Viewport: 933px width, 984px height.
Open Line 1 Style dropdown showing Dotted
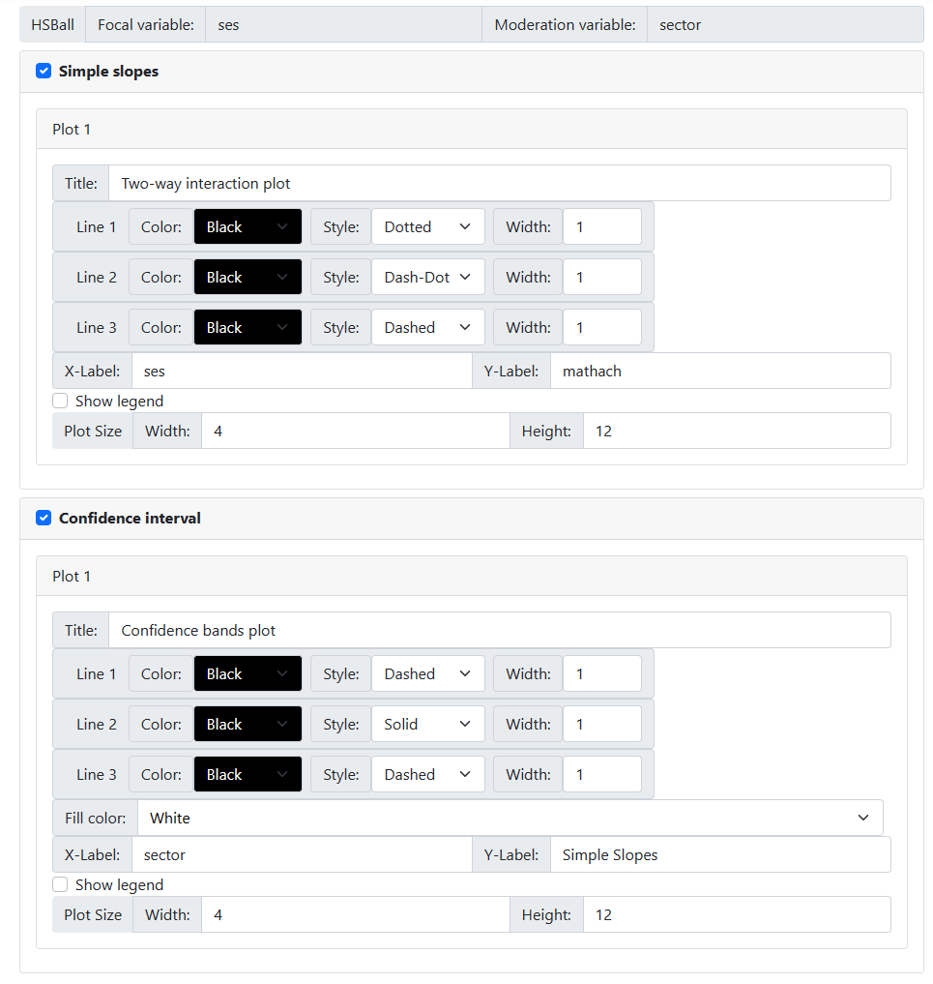pos(427,227)
